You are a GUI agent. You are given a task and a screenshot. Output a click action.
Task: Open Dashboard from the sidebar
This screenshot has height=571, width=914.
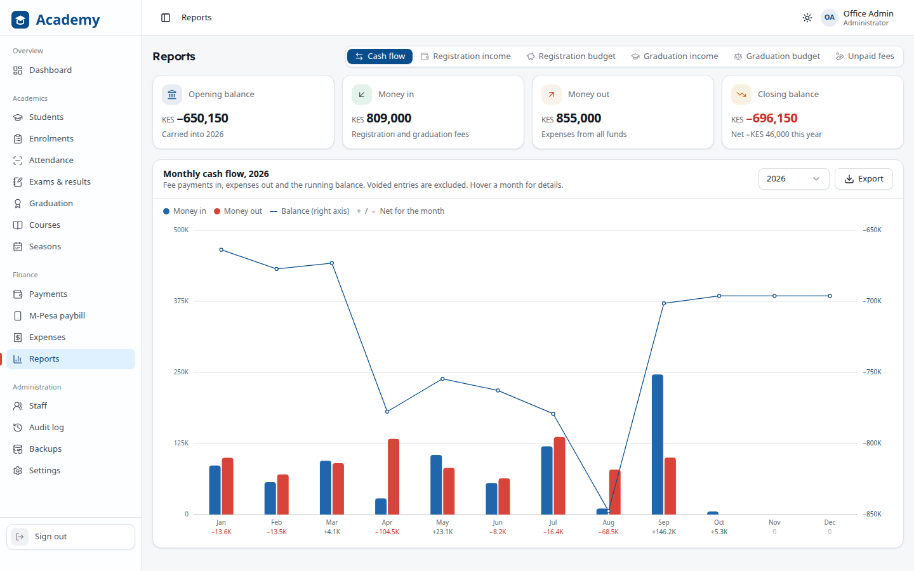pos(70,70)
